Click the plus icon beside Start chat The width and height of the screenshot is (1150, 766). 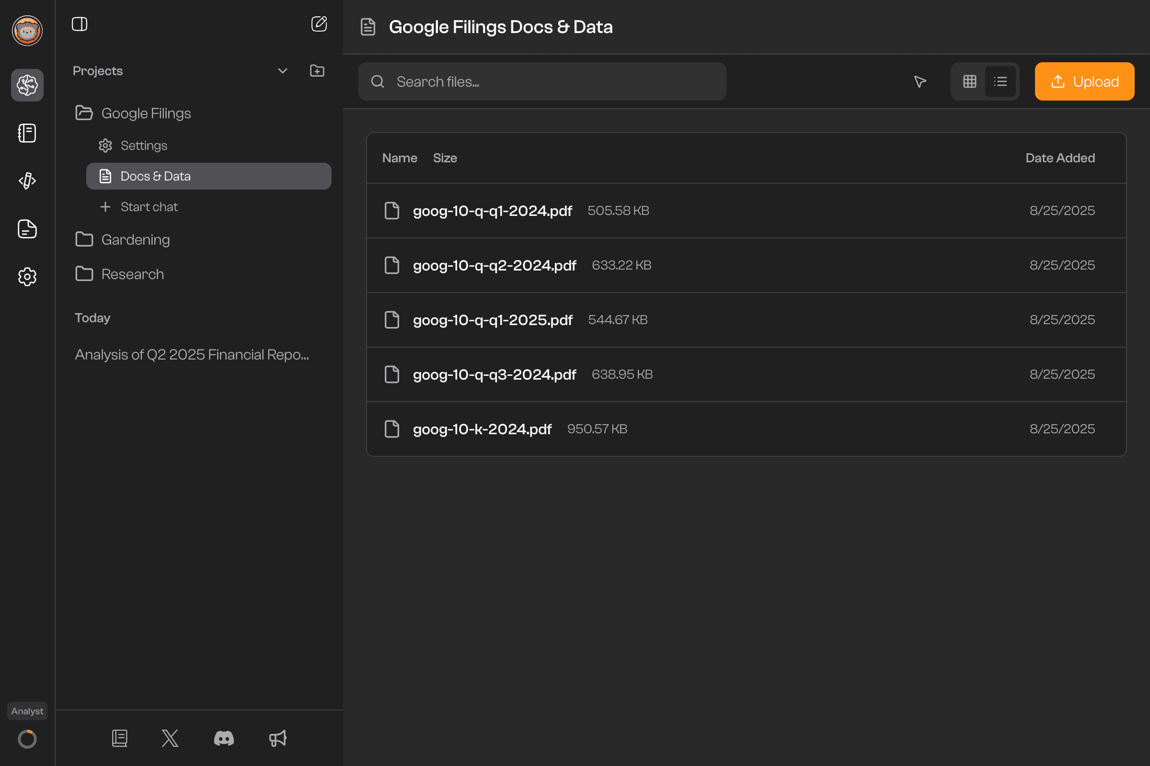pos(105,207)
